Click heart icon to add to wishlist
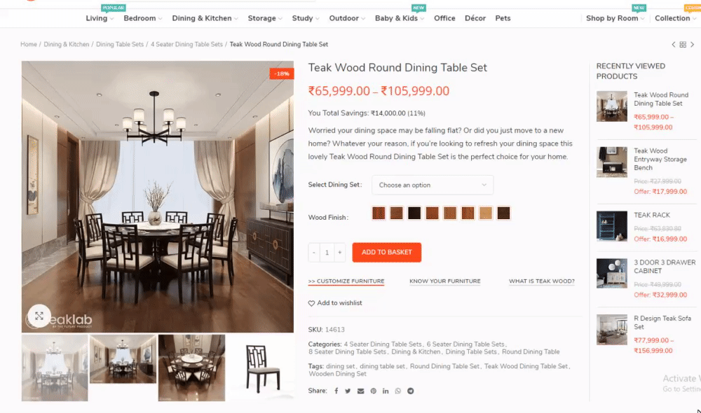The height and width of the screenshot is (413, 701). point(312,303)
